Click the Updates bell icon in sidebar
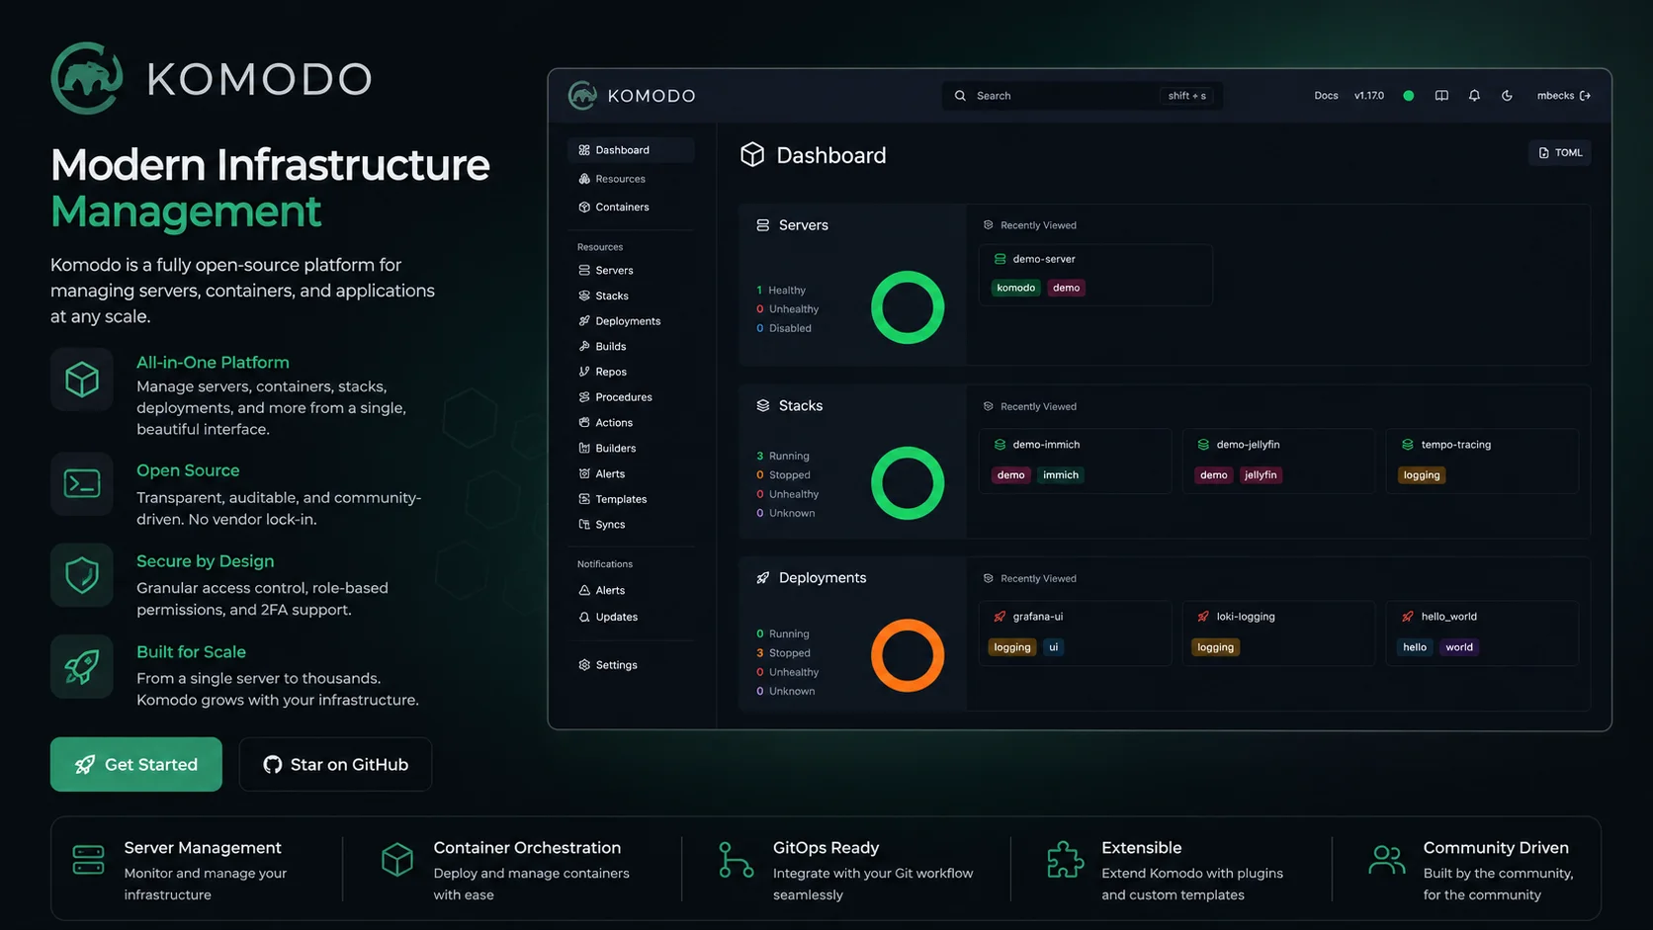 point(584,617)
